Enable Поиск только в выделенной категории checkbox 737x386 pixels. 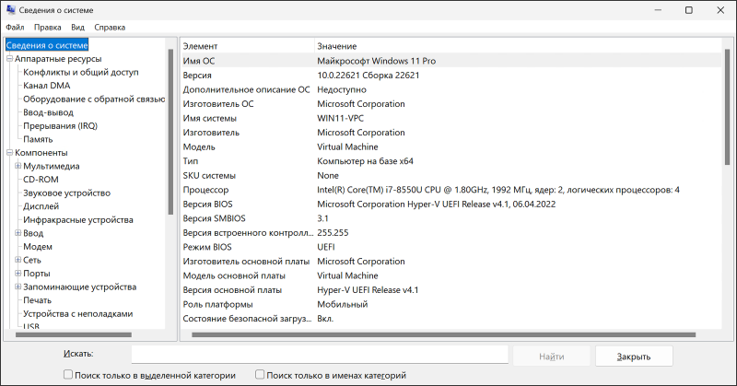click(68, 376)
